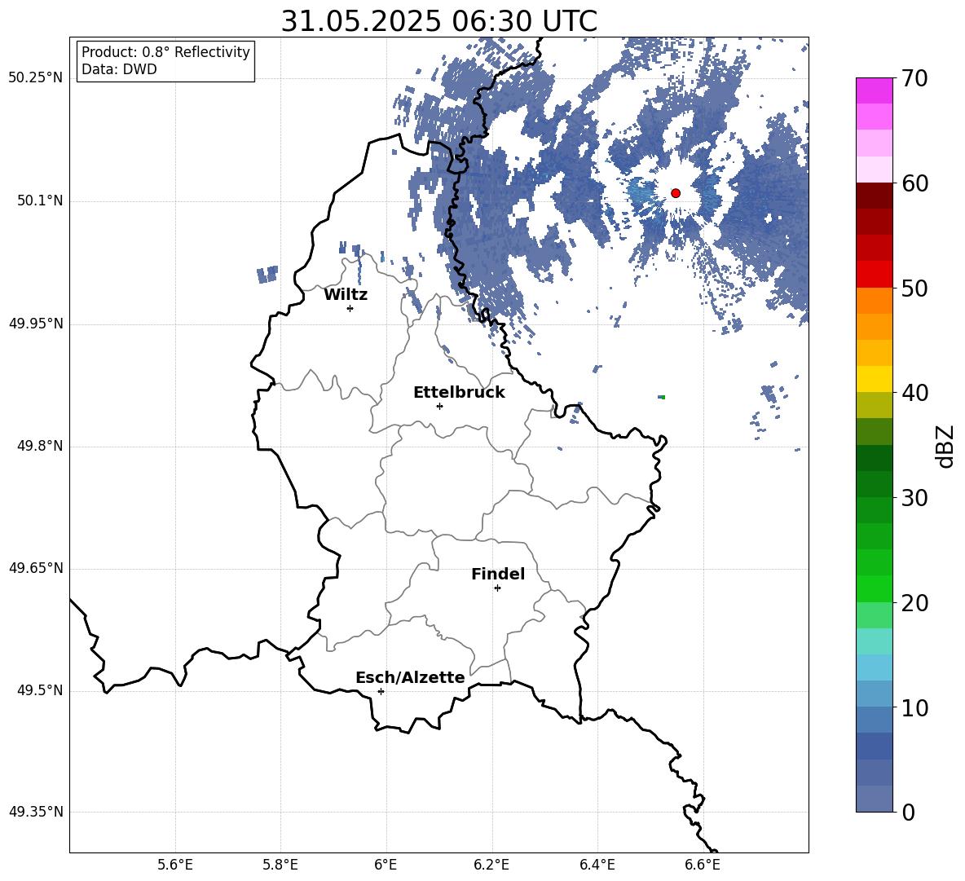The image size is (965, 881).
Task: Click the longitude label '5.8°E'
Action: 280,865
